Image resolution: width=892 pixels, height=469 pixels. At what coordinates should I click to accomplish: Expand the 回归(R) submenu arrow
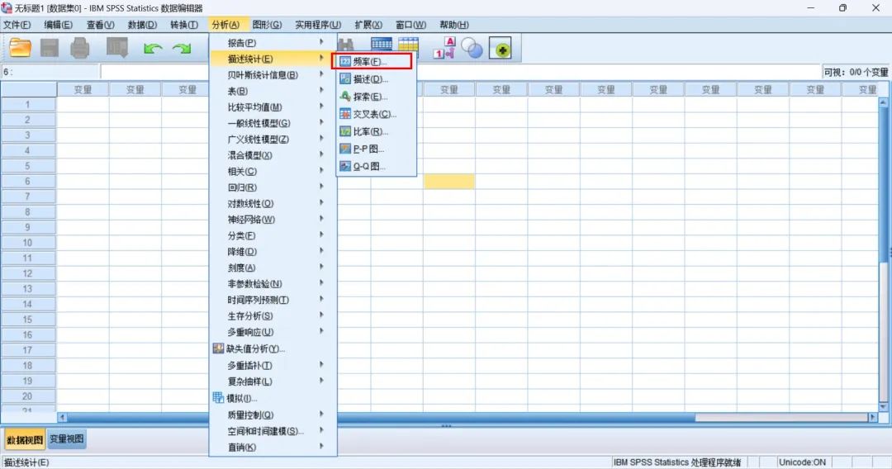tap(321, 187)
